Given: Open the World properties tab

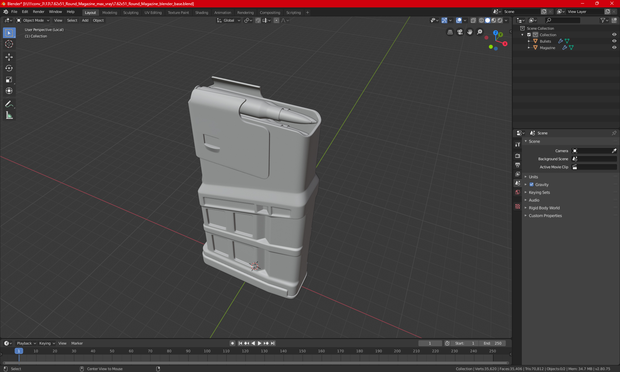Looking at the screenshot, I should (518, 192).
